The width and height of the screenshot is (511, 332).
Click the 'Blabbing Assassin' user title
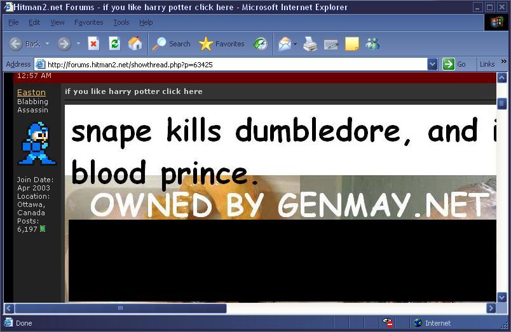pyautogui.click(x=32, y=106)
